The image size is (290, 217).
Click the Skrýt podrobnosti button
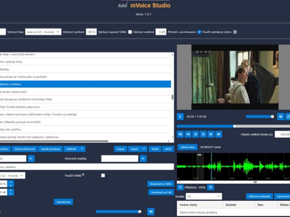click(25, 149)
